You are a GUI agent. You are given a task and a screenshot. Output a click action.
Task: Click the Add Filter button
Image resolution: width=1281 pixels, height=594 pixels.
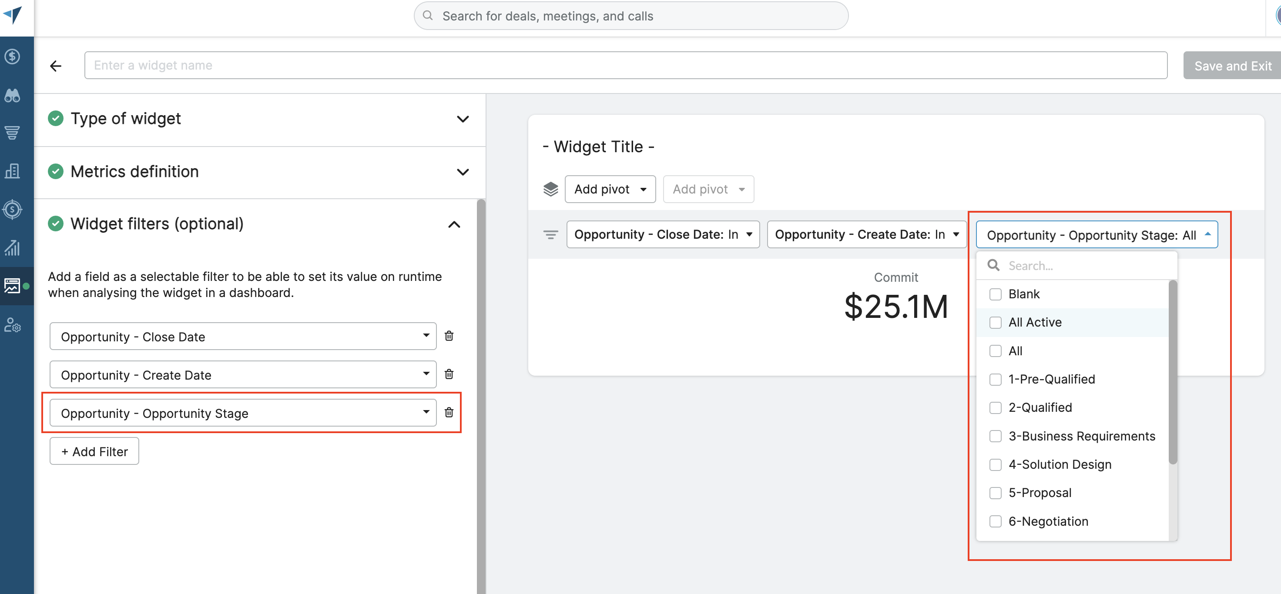pos(94,451)
